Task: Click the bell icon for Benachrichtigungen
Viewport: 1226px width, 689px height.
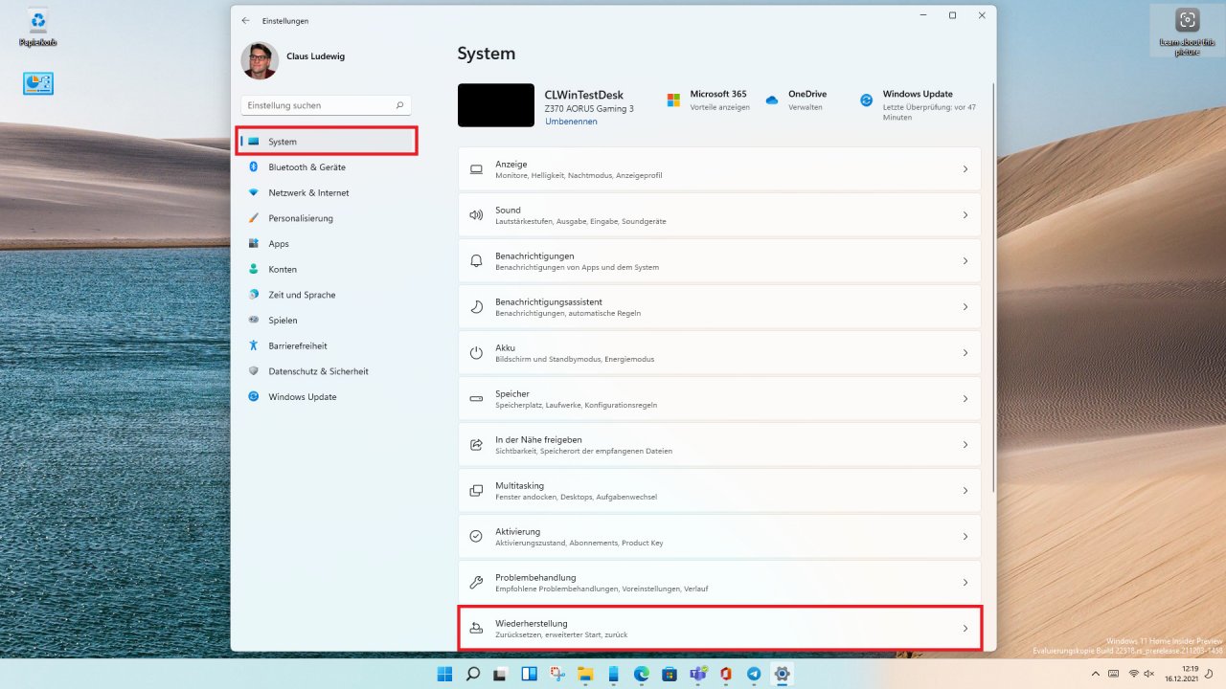Action: [476, 261]
